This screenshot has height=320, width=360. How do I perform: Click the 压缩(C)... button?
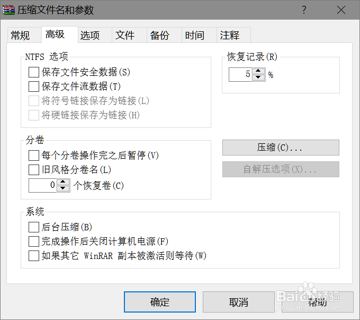(280, 147)
